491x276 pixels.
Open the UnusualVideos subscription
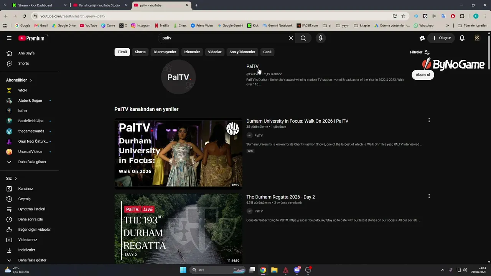(x=30, y=151)
